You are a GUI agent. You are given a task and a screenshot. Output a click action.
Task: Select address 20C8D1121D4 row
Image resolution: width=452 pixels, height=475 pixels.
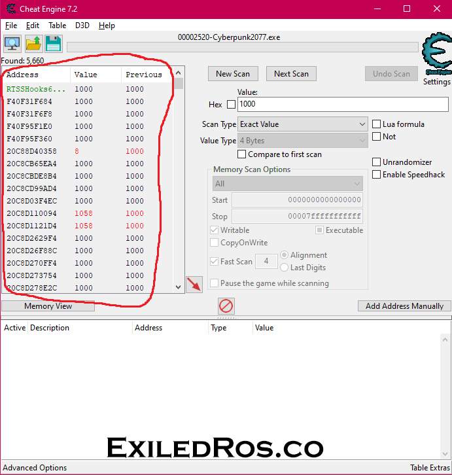tap(88, 226)
